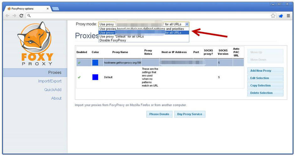Click the Proxy Name column header
The image size is (295, 156).
(120, 52)
